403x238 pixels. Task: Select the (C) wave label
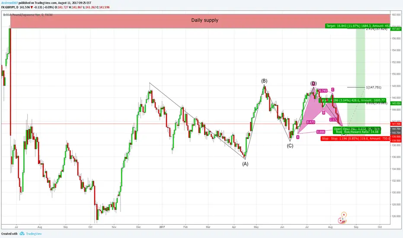point(290,146)
